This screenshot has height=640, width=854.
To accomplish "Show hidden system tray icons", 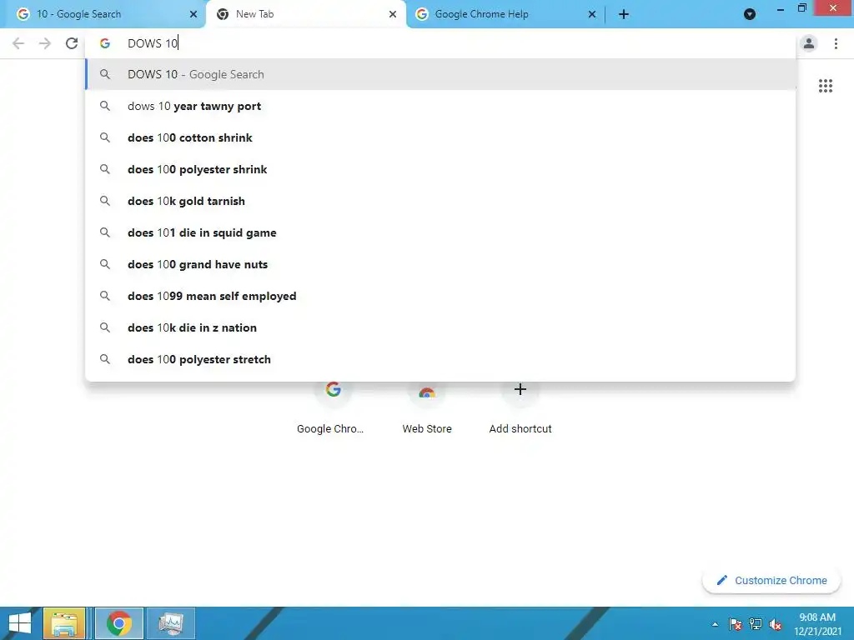I will click(715, 624).
